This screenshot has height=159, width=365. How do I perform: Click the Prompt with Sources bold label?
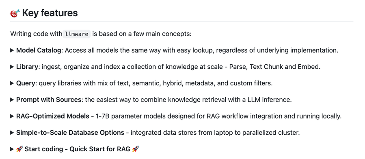tap(49, 100)
